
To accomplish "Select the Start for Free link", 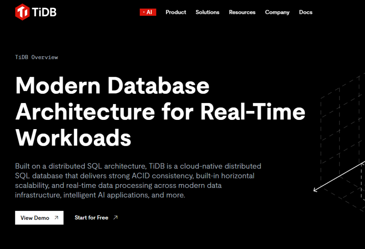I will 96,218.
